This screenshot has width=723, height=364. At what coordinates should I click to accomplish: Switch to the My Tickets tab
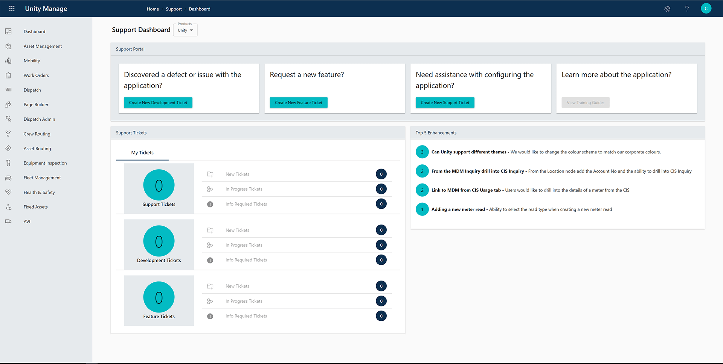point(142,153)
